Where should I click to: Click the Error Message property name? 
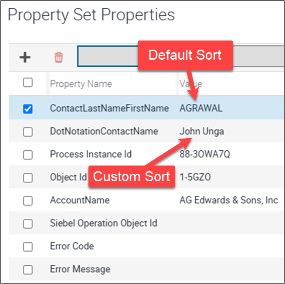(80, 270)
